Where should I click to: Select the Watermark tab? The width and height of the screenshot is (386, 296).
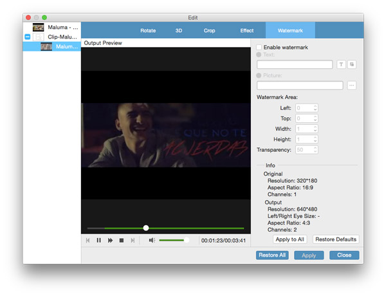click(290, 30)
